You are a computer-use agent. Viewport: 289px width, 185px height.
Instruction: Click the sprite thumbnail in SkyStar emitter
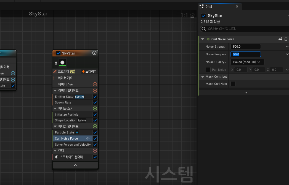coord(62,62)
